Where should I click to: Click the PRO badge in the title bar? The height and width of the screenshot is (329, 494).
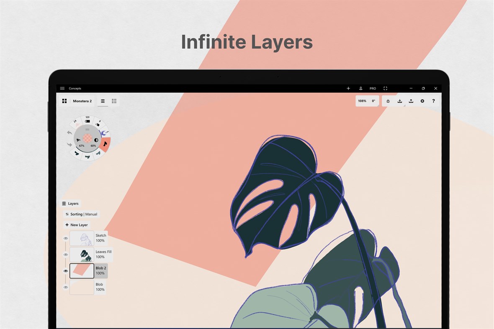pyautogui.click(x=373, y=88)
